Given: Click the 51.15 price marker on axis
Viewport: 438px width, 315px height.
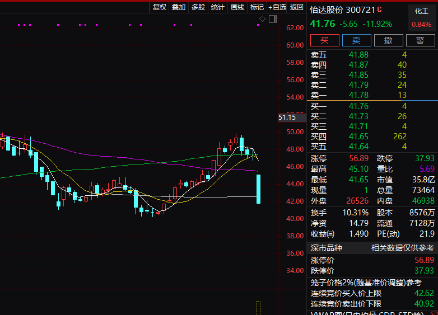Looking at the screenshot, I should click(287, 117).
